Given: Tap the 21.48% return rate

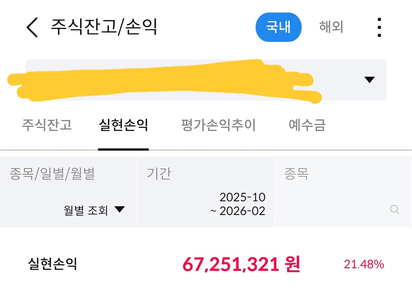Looking at the screenshot, I should (364, 265).
